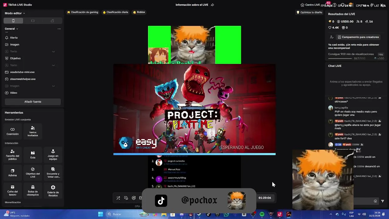Expand the General scene dropdown

pyautogui.click(x=12, y=29)
